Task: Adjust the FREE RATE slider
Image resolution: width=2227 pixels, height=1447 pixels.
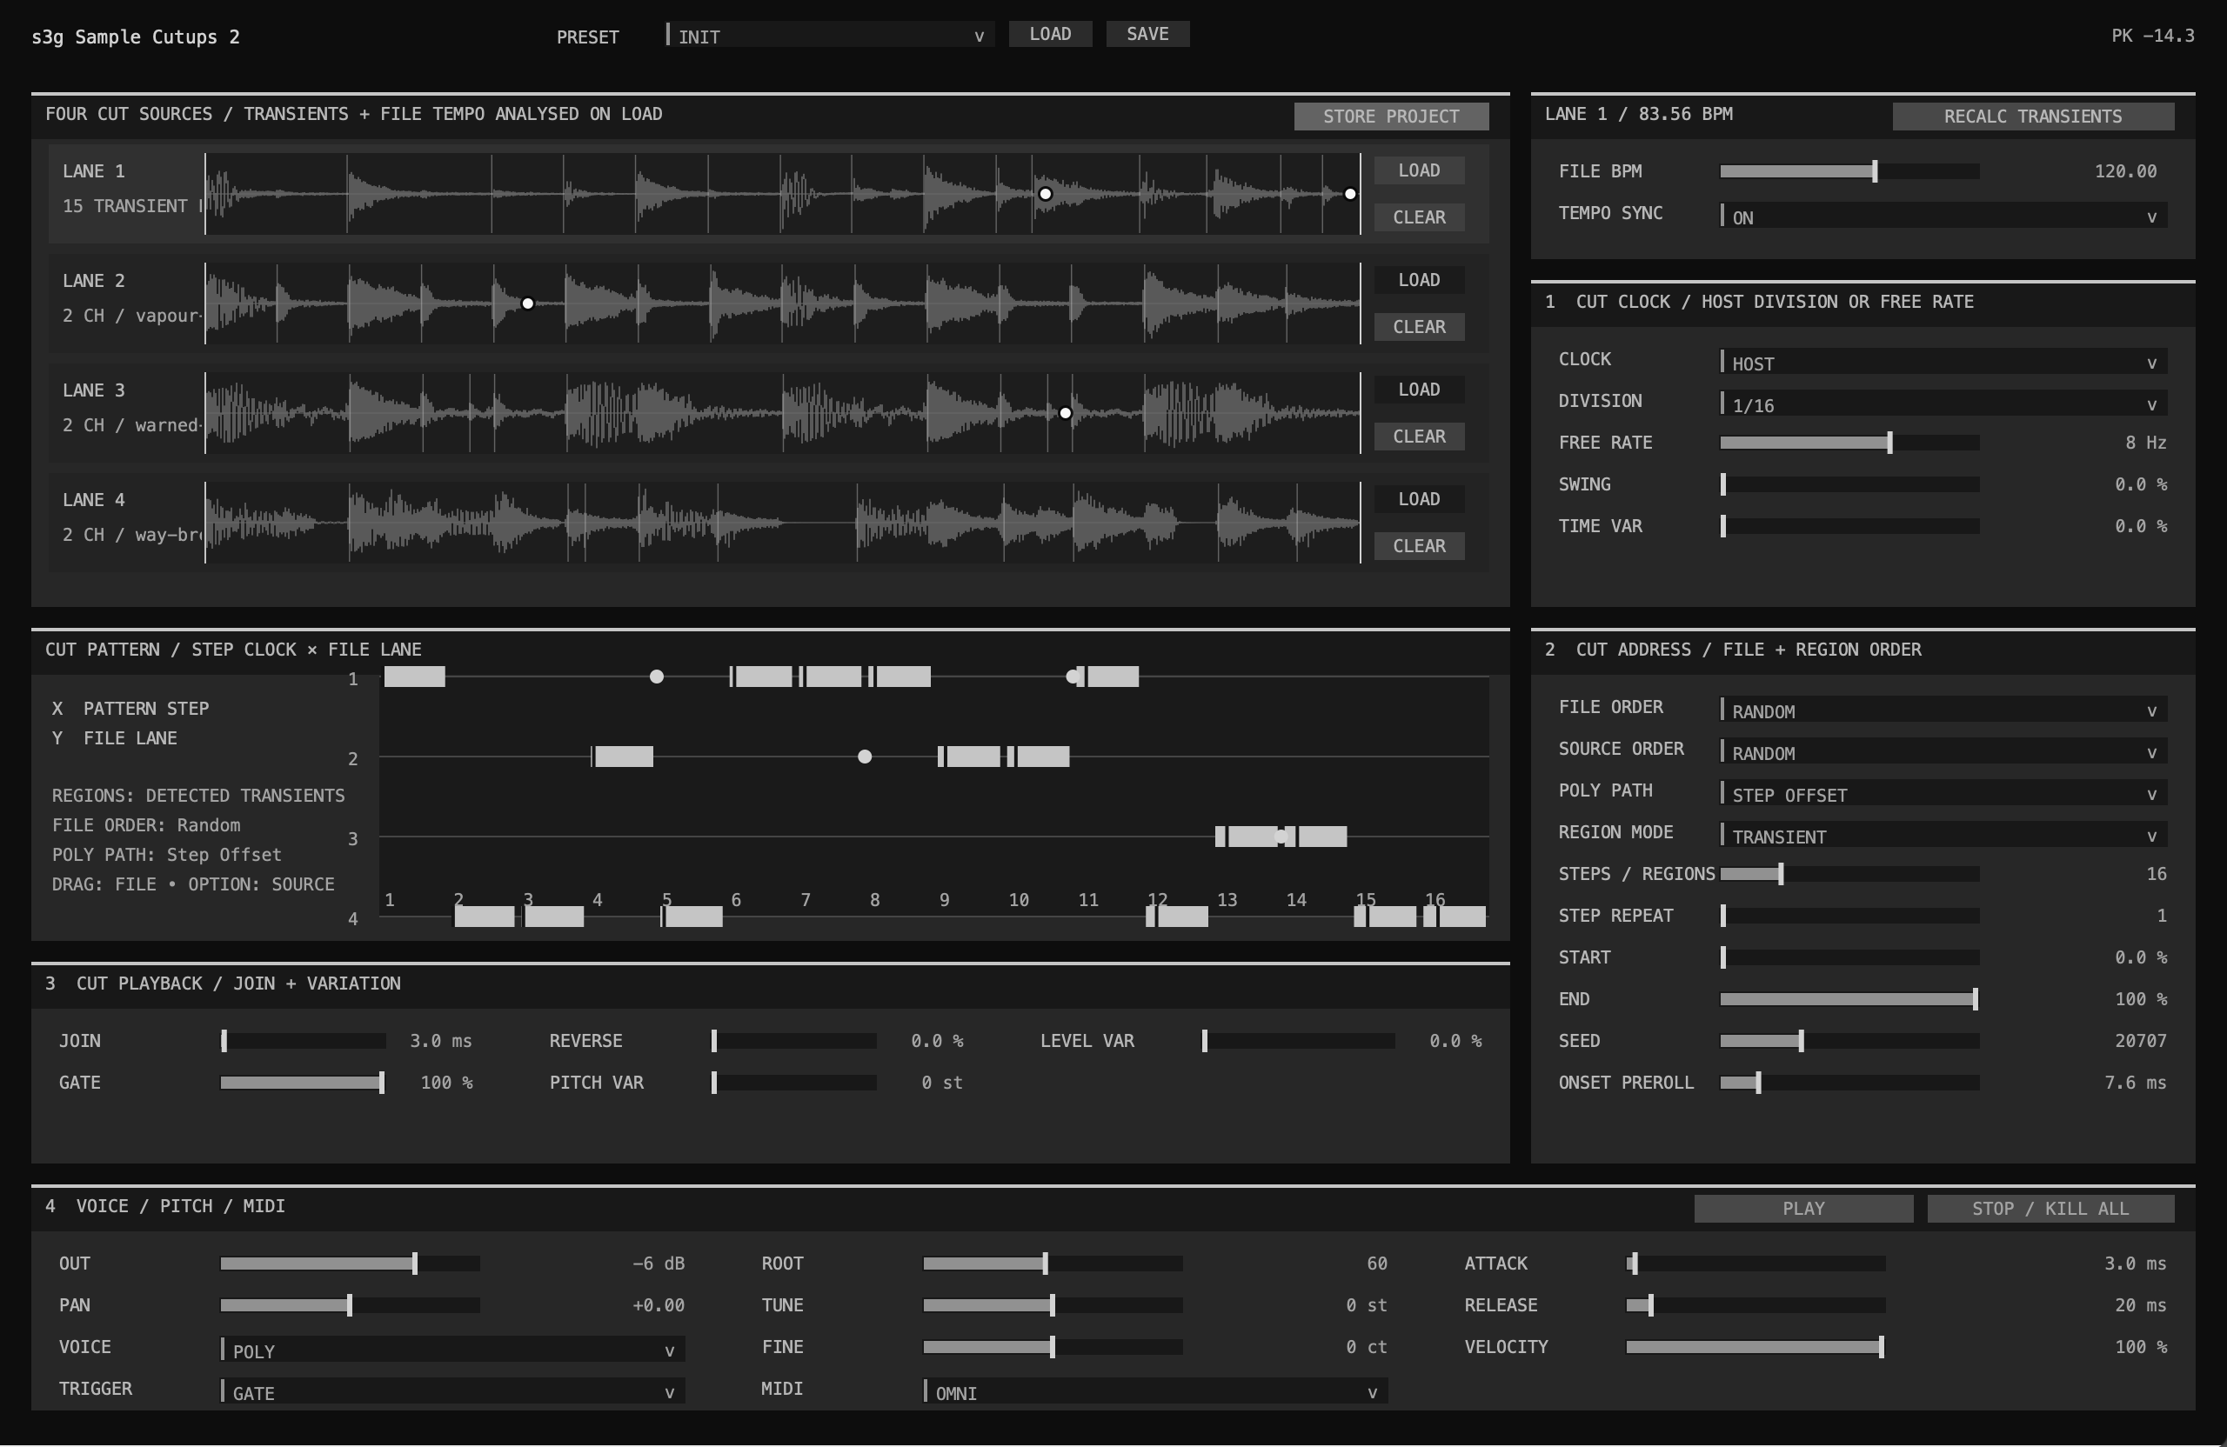Action: point(1849,443)
